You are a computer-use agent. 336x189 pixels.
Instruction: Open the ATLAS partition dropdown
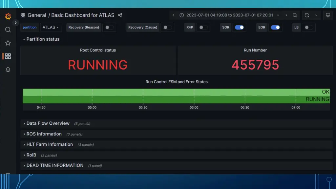point(51,28)
